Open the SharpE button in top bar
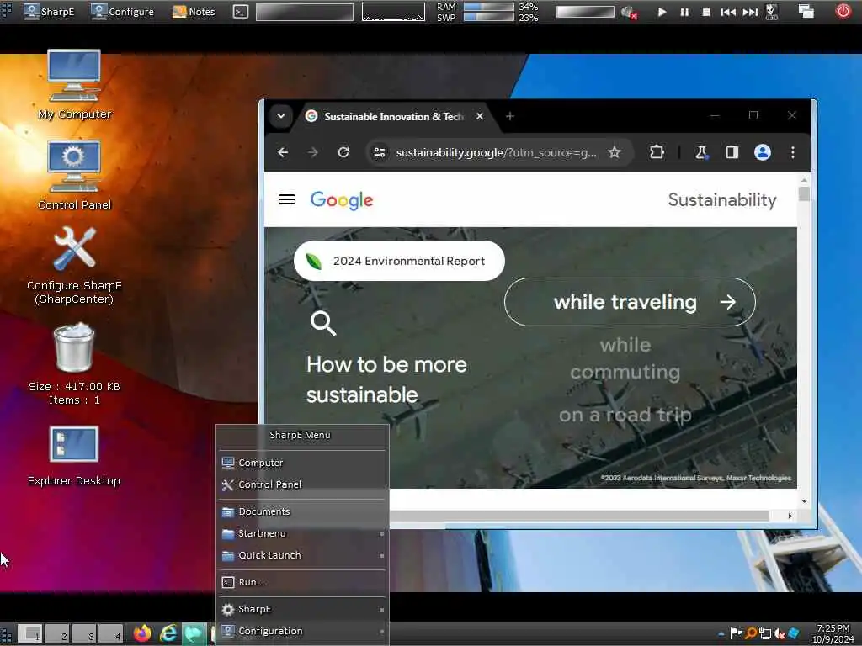Image resolution: width=862 pixels, height=646 pixels. (49, 12)
